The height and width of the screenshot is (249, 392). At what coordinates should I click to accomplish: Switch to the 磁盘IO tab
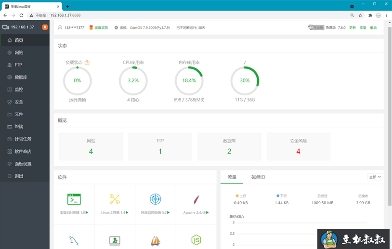pos(258,177)
